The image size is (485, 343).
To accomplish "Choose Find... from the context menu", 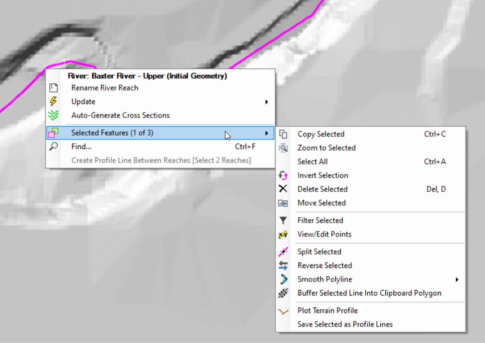I will coord(160,146).
